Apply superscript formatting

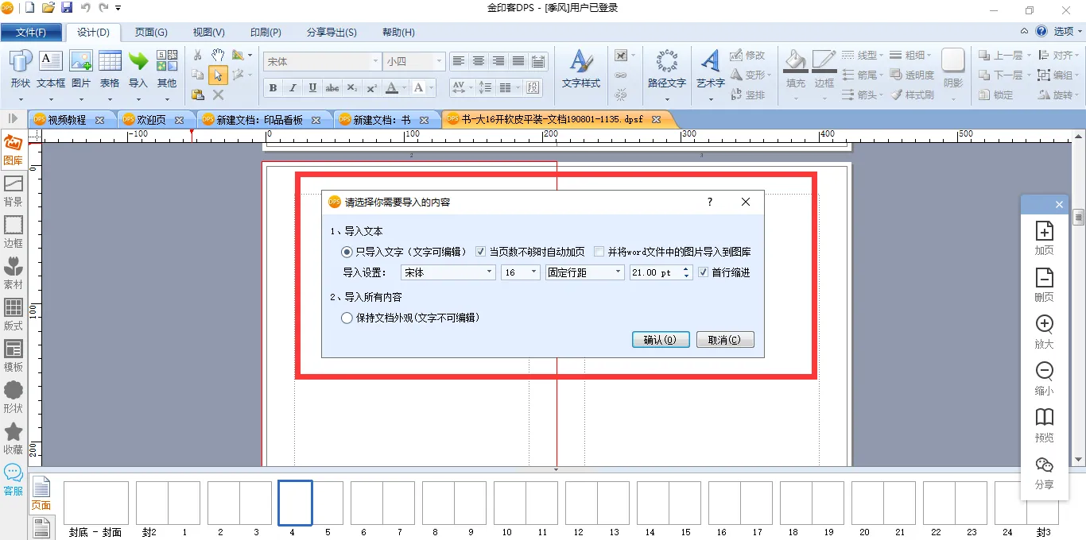pyautogui.click(x=372, y=87)
